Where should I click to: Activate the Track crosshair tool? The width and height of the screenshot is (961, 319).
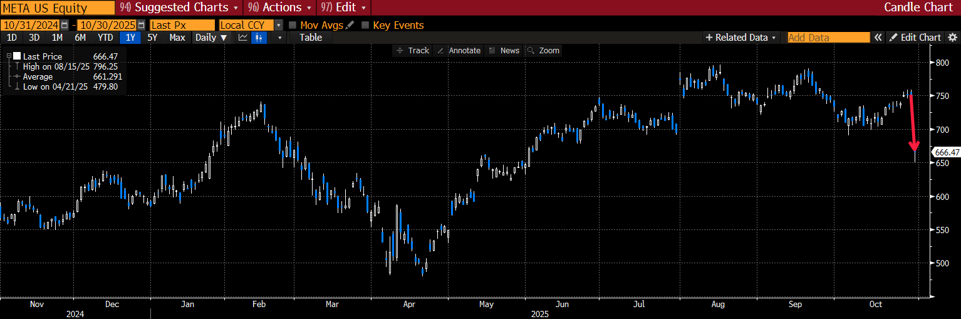413,50
